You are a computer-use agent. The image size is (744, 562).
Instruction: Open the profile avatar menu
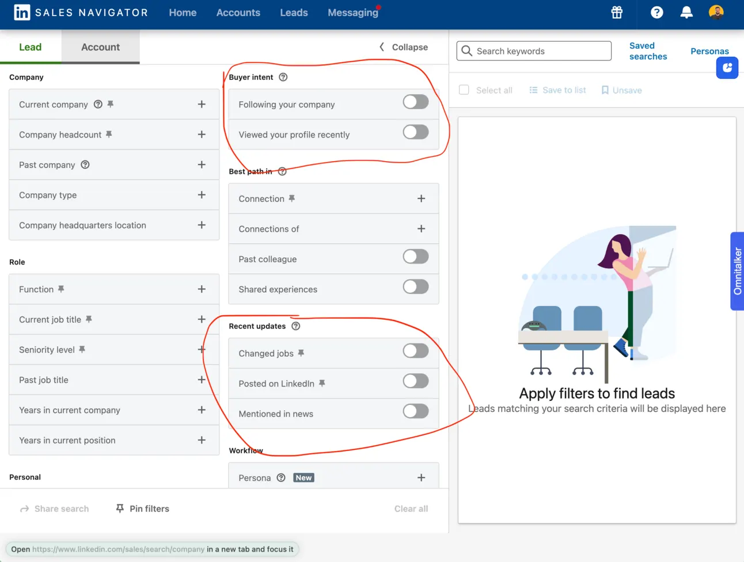(x=716, y=12)
